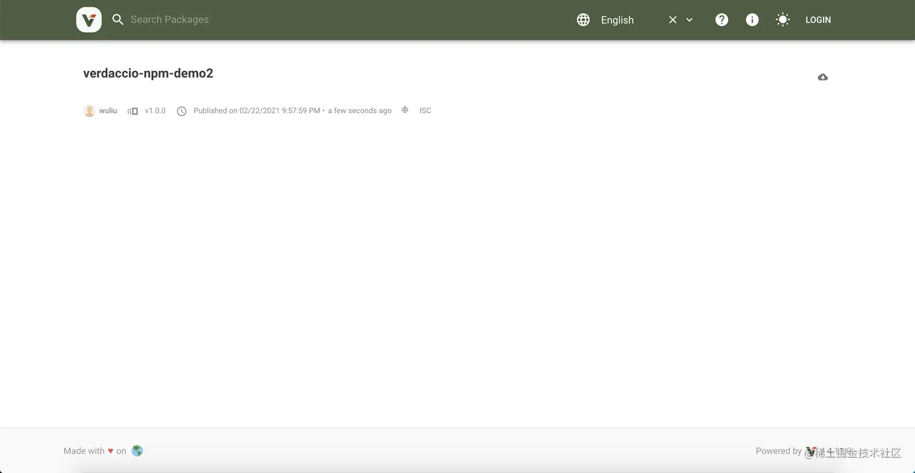This screenshot has height=473, width=915.
Task: Click the magnifier search icon
Action: 118,19
